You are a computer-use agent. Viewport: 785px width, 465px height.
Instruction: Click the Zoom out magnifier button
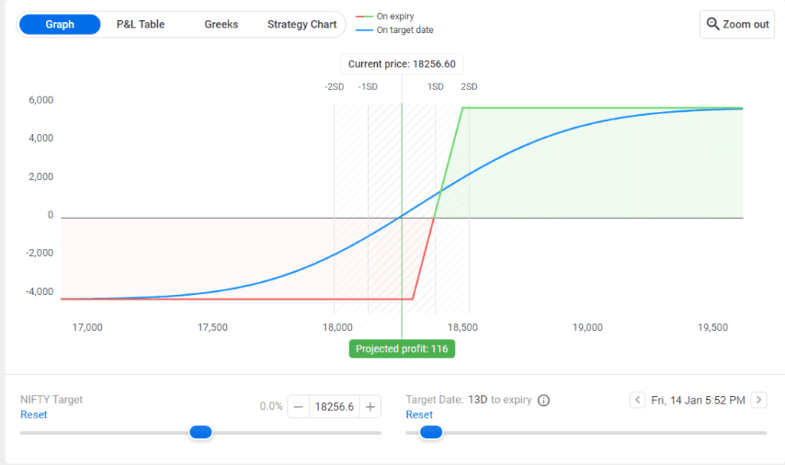[737, 24]
